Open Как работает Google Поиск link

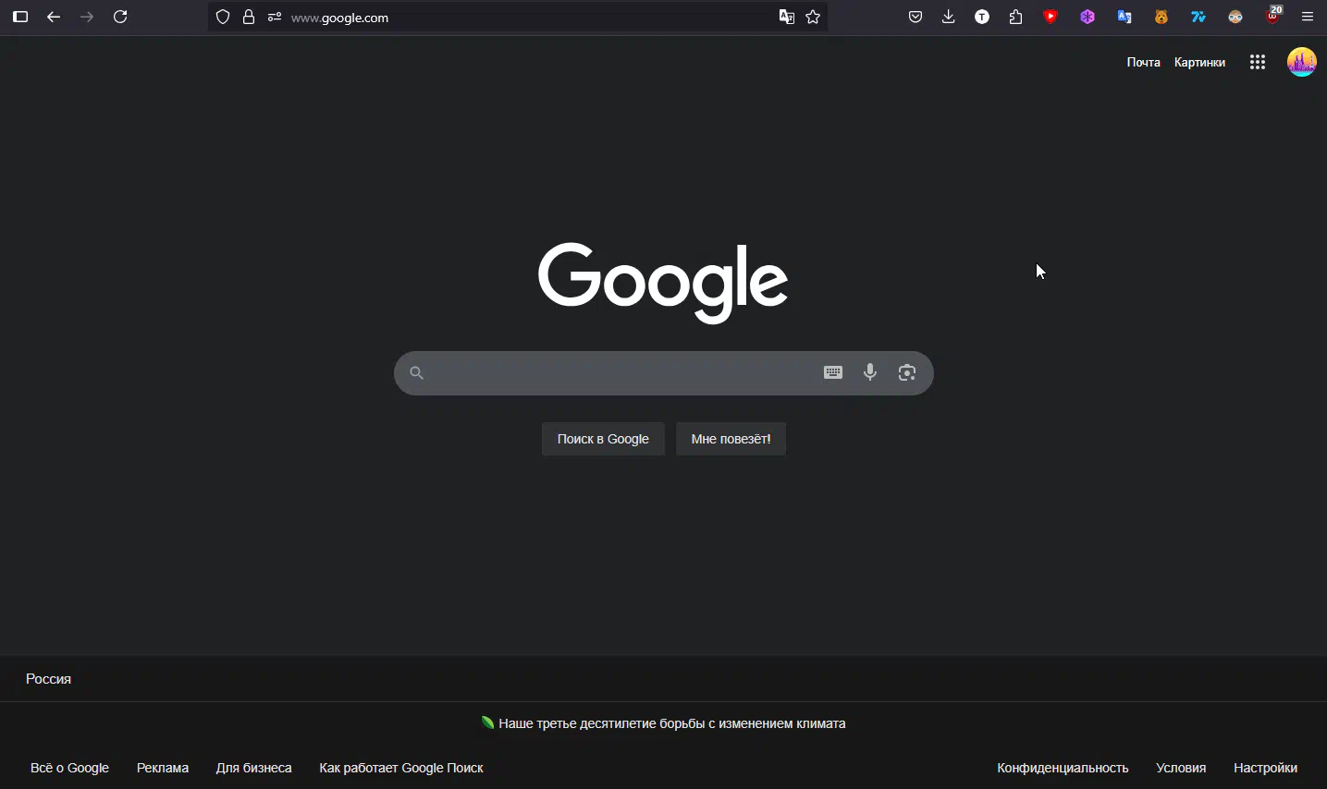[x=401, y=768]
